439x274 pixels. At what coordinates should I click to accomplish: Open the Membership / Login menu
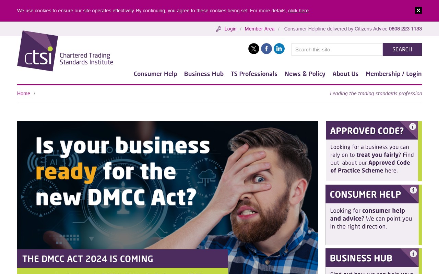(x=394, y=74)
